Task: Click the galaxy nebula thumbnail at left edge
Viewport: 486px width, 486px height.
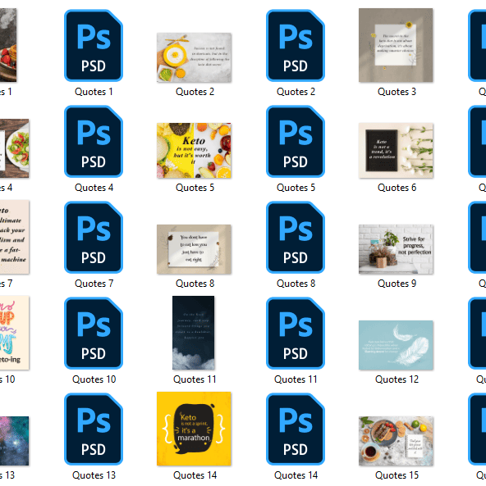Action: pyautogui.click(x=14, y=441)
